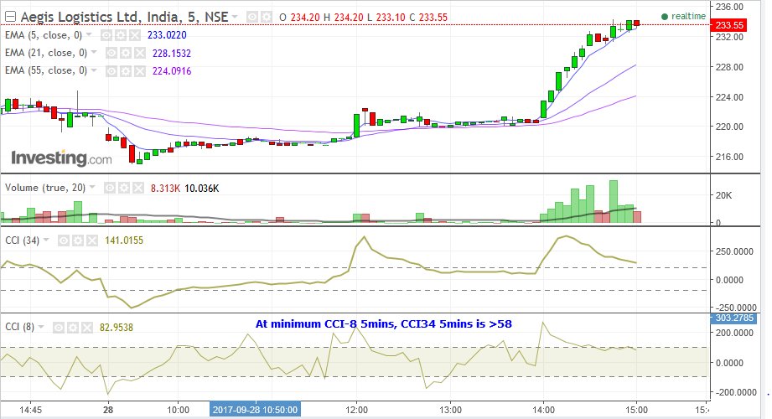Screen dimensions: 772x419
Task: Open Volume indicator settings gear
Action: pyautogui.click(x=124, y=188)
